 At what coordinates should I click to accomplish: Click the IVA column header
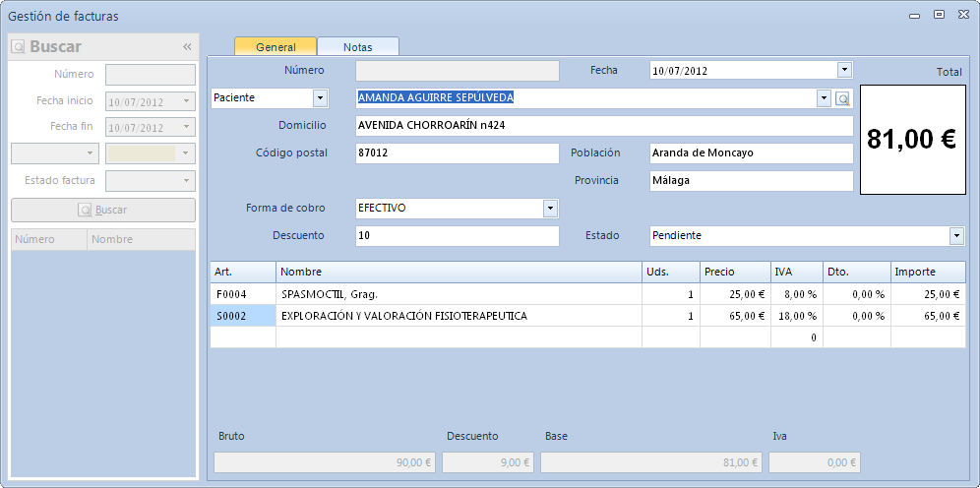796,272
